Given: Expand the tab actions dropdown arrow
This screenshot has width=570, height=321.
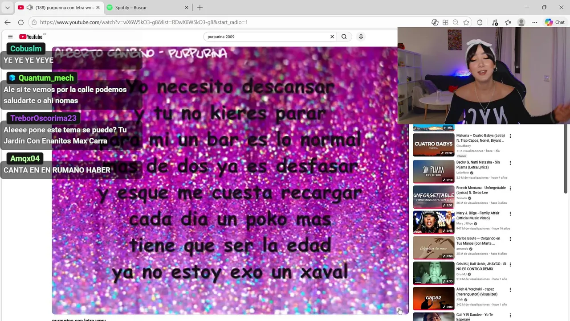Looking at the screenshot, I should 7,8.
